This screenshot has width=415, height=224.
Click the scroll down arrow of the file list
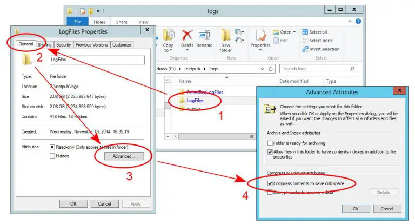pos(168,136)
